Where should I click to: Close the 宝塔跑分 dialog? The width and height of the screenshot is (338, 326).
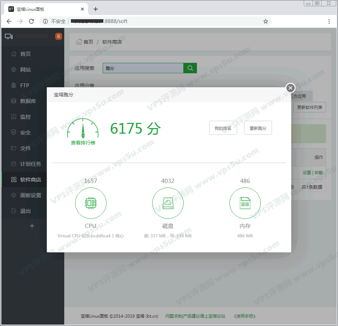click(290, 88)
